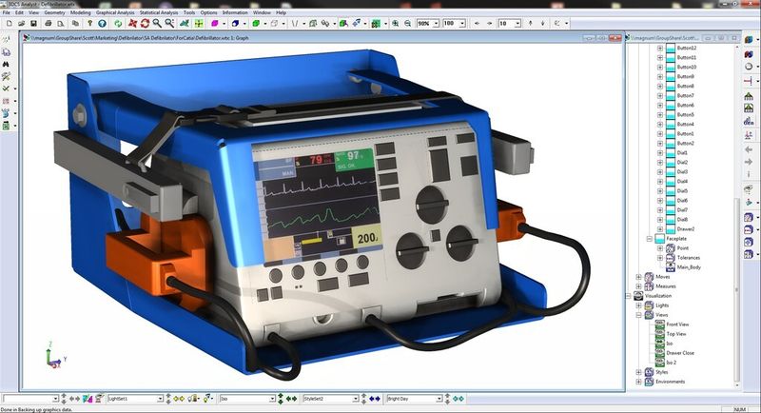Viewport: 761px width, 413px height.
Task: Open the File menu
Action: pyautogui.click(x=6, y=12)
